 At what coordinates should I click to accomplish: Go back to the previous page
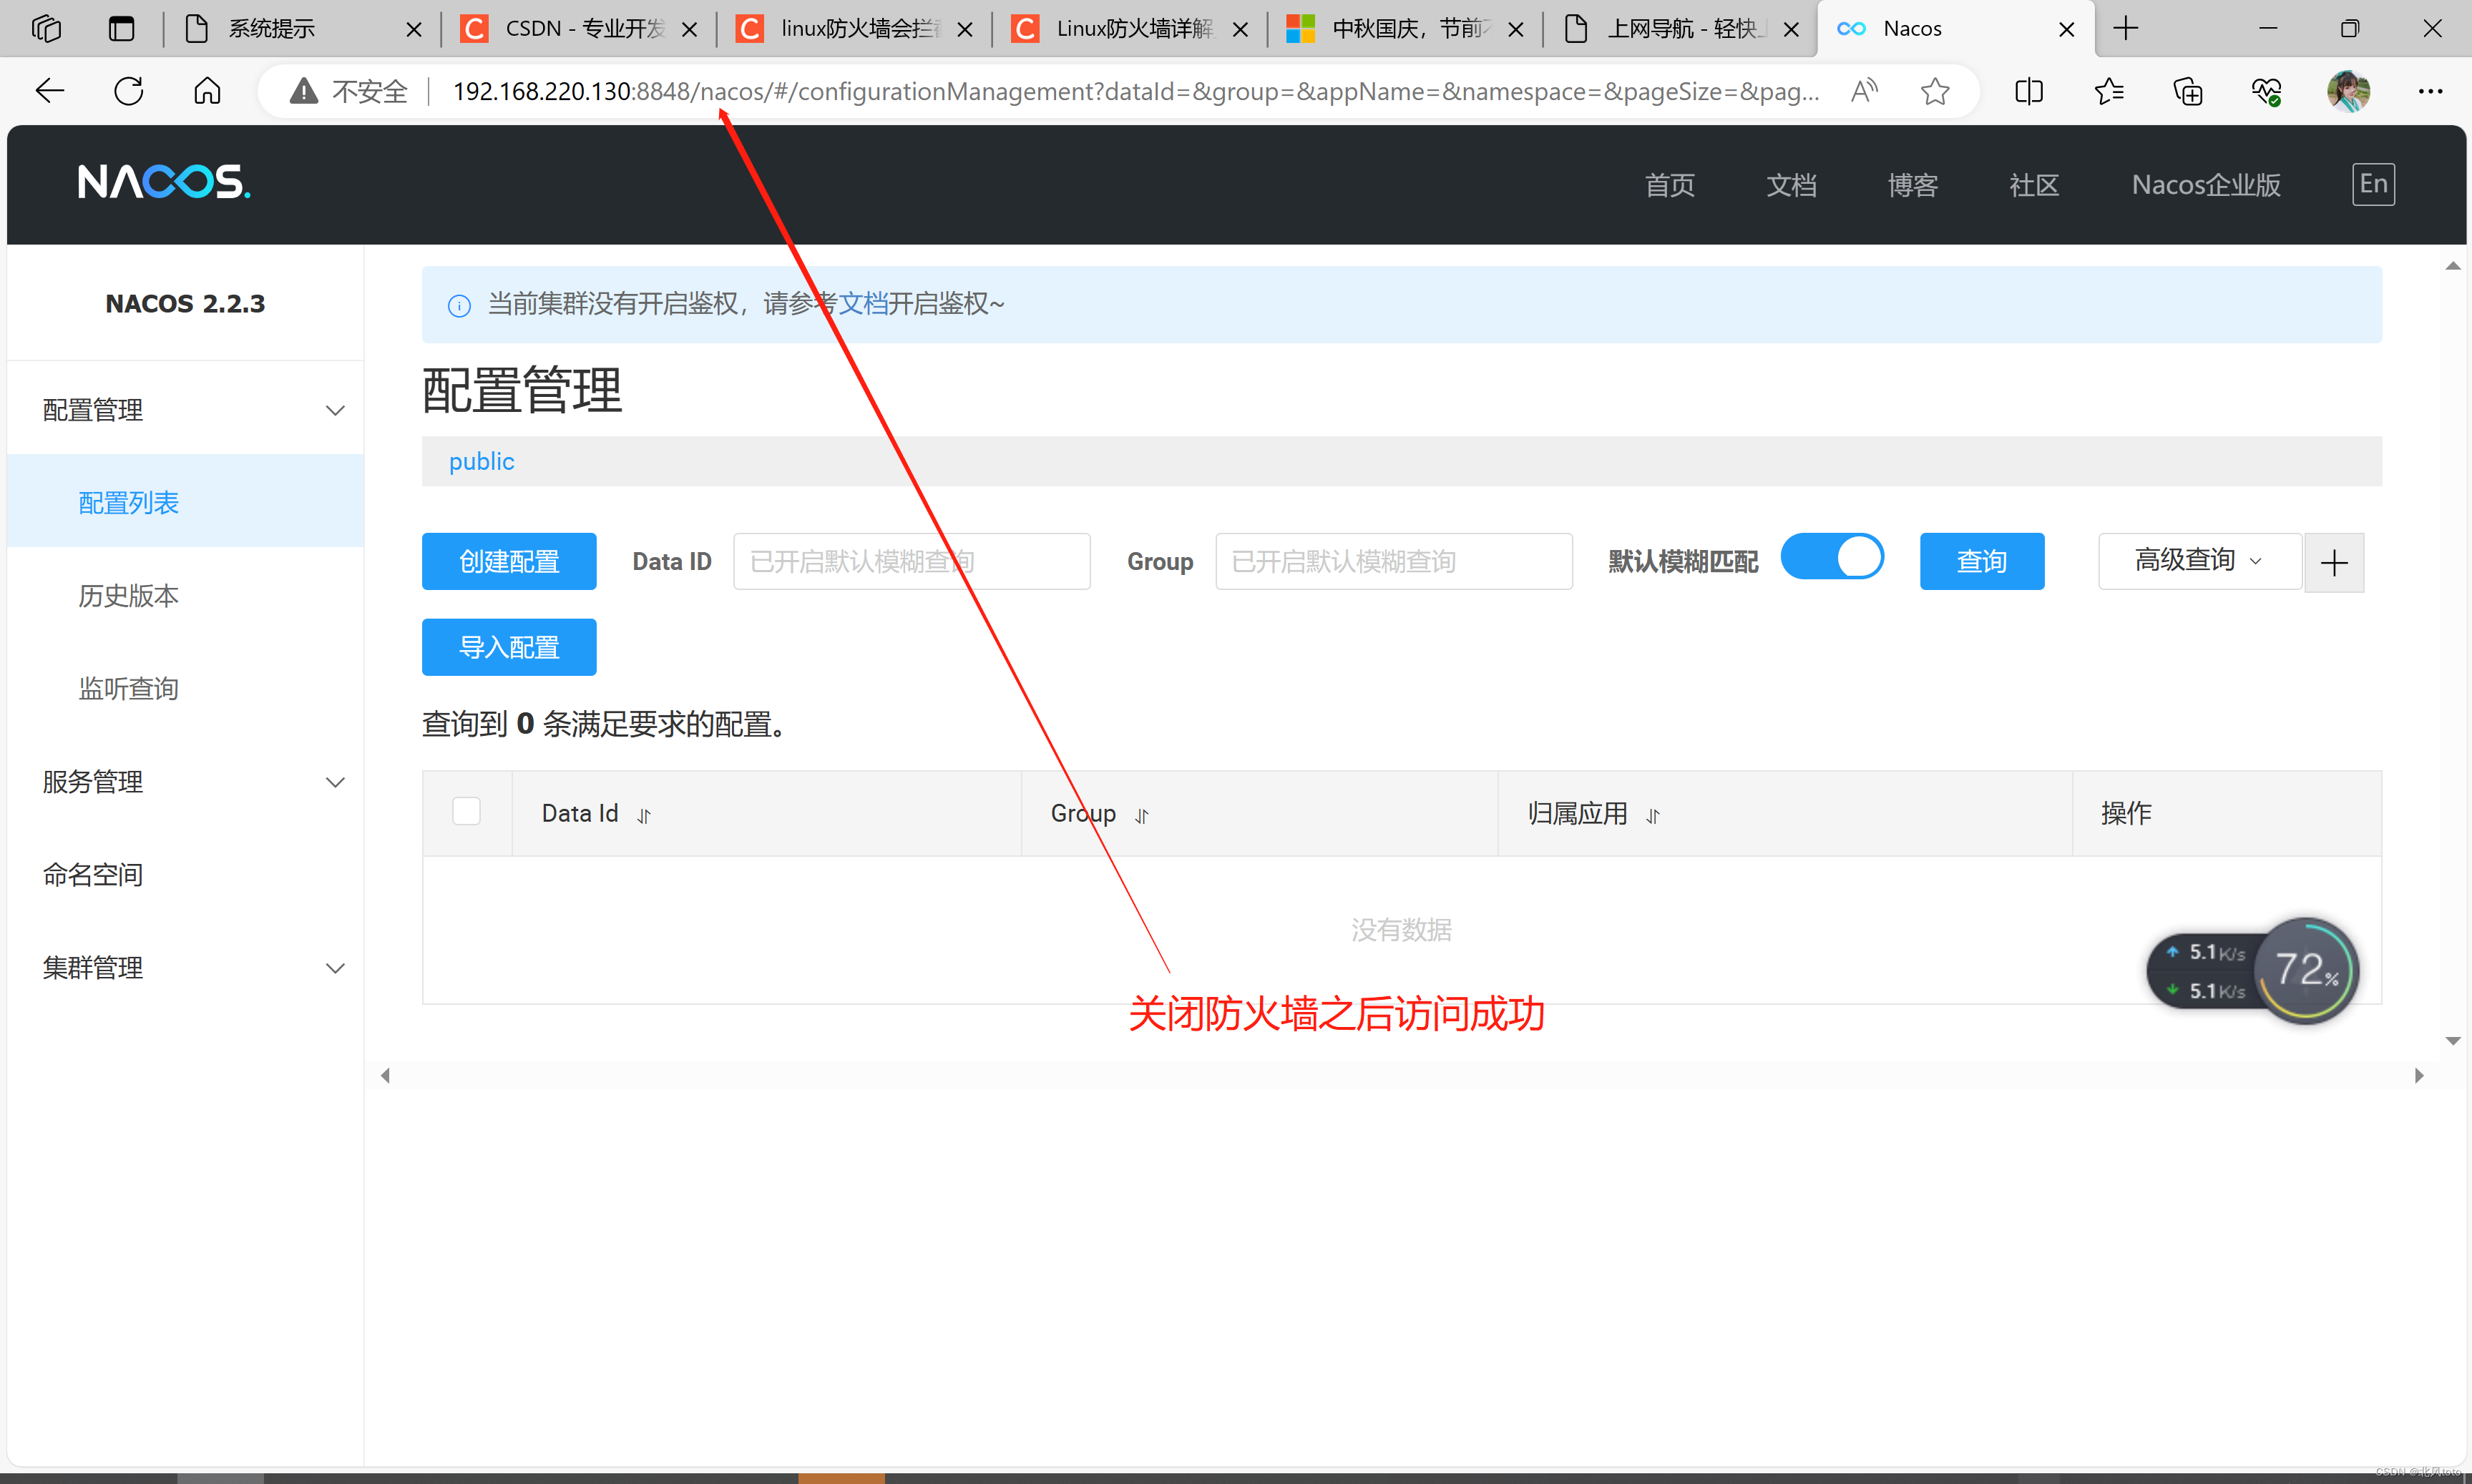pos(49,91)
